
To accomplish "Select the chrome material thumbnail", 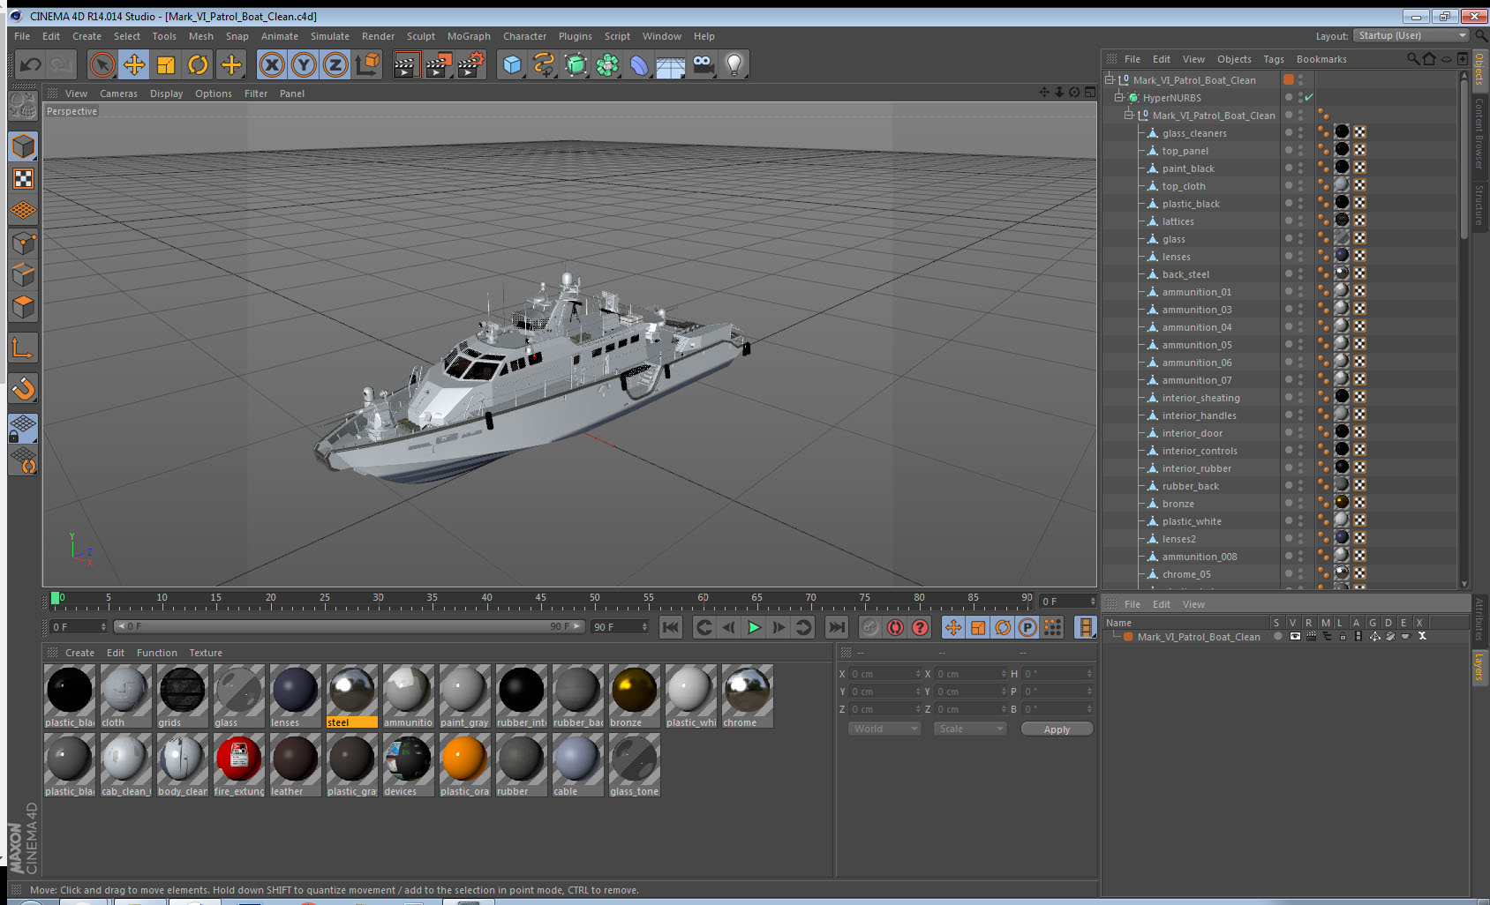I will [747, 696].
